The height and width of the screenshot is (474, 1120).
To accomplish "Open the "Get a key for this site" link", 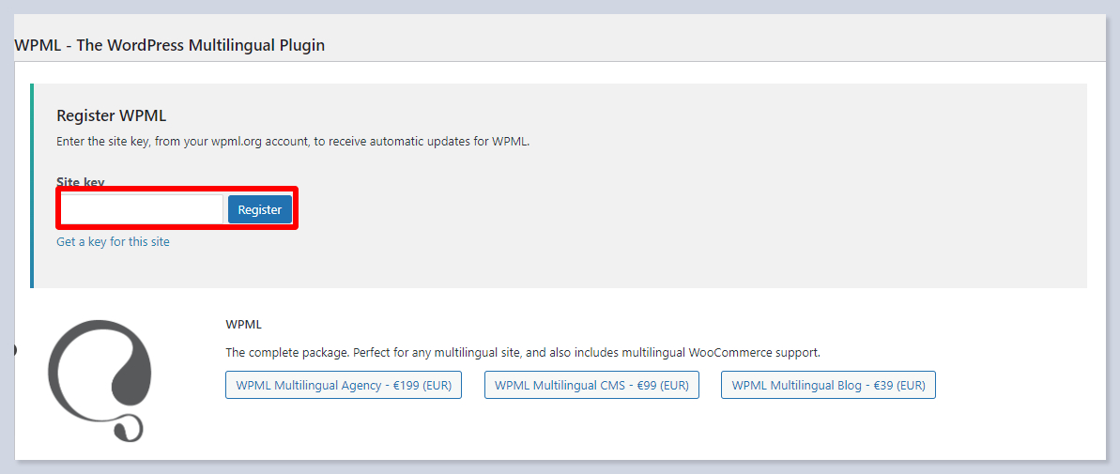I will click(x=113, y=241).
